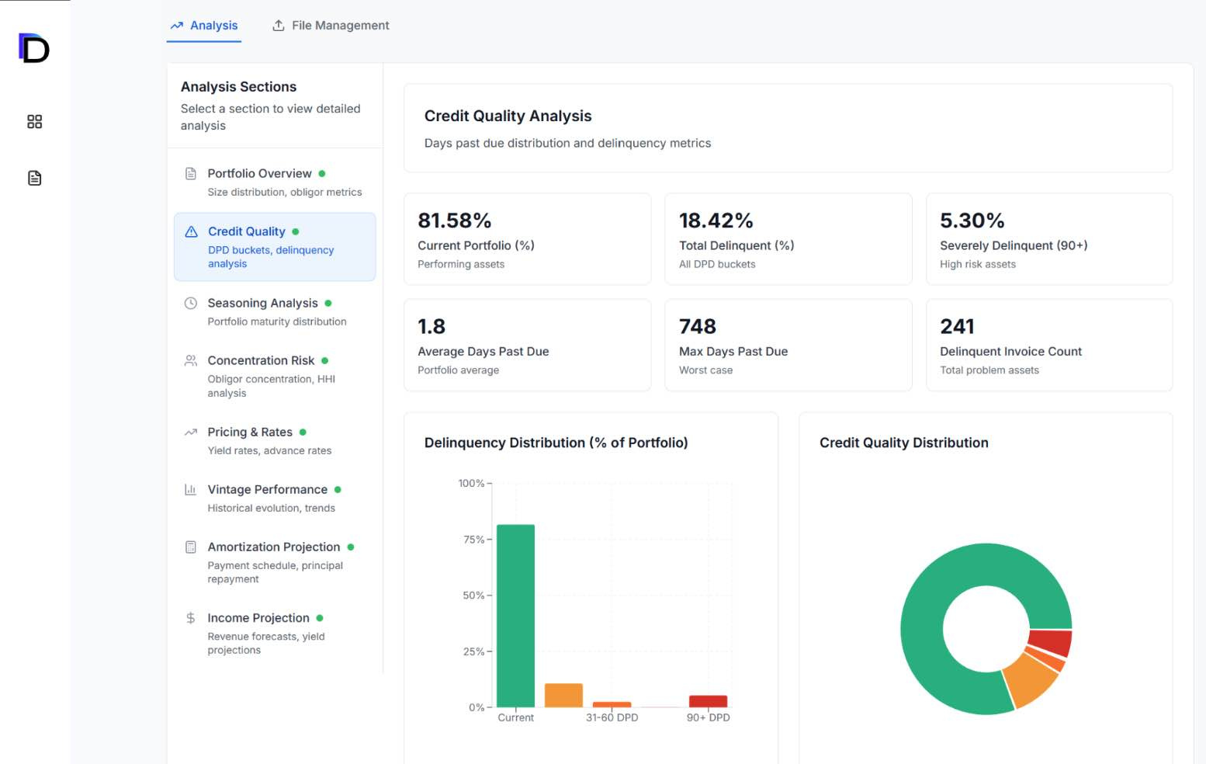Viewport: 1206px width, 764px height.
Task: Click the green status dot beside Credit Quality
Action: 296,231
